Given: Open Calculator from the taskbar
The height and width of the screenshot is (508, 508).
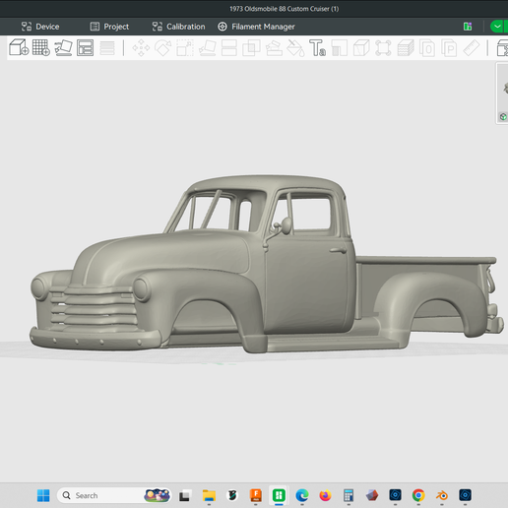Looking at the screenshot, I should (x=349, y=495).
